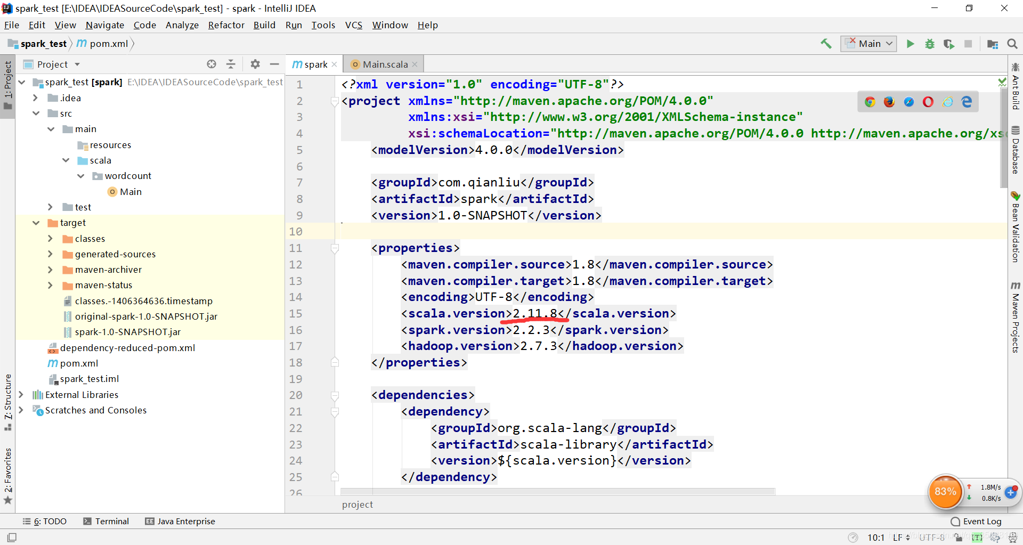The height and width of the screenshot is (545, 1023).
Task: Click the locate/scroll from source icon
Action: 212,64
